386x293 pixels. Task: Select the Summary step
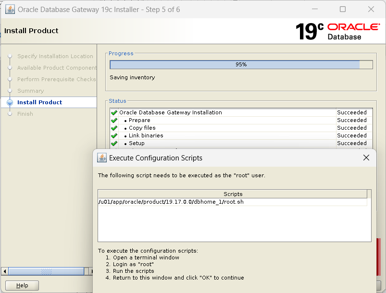[31, 91]
